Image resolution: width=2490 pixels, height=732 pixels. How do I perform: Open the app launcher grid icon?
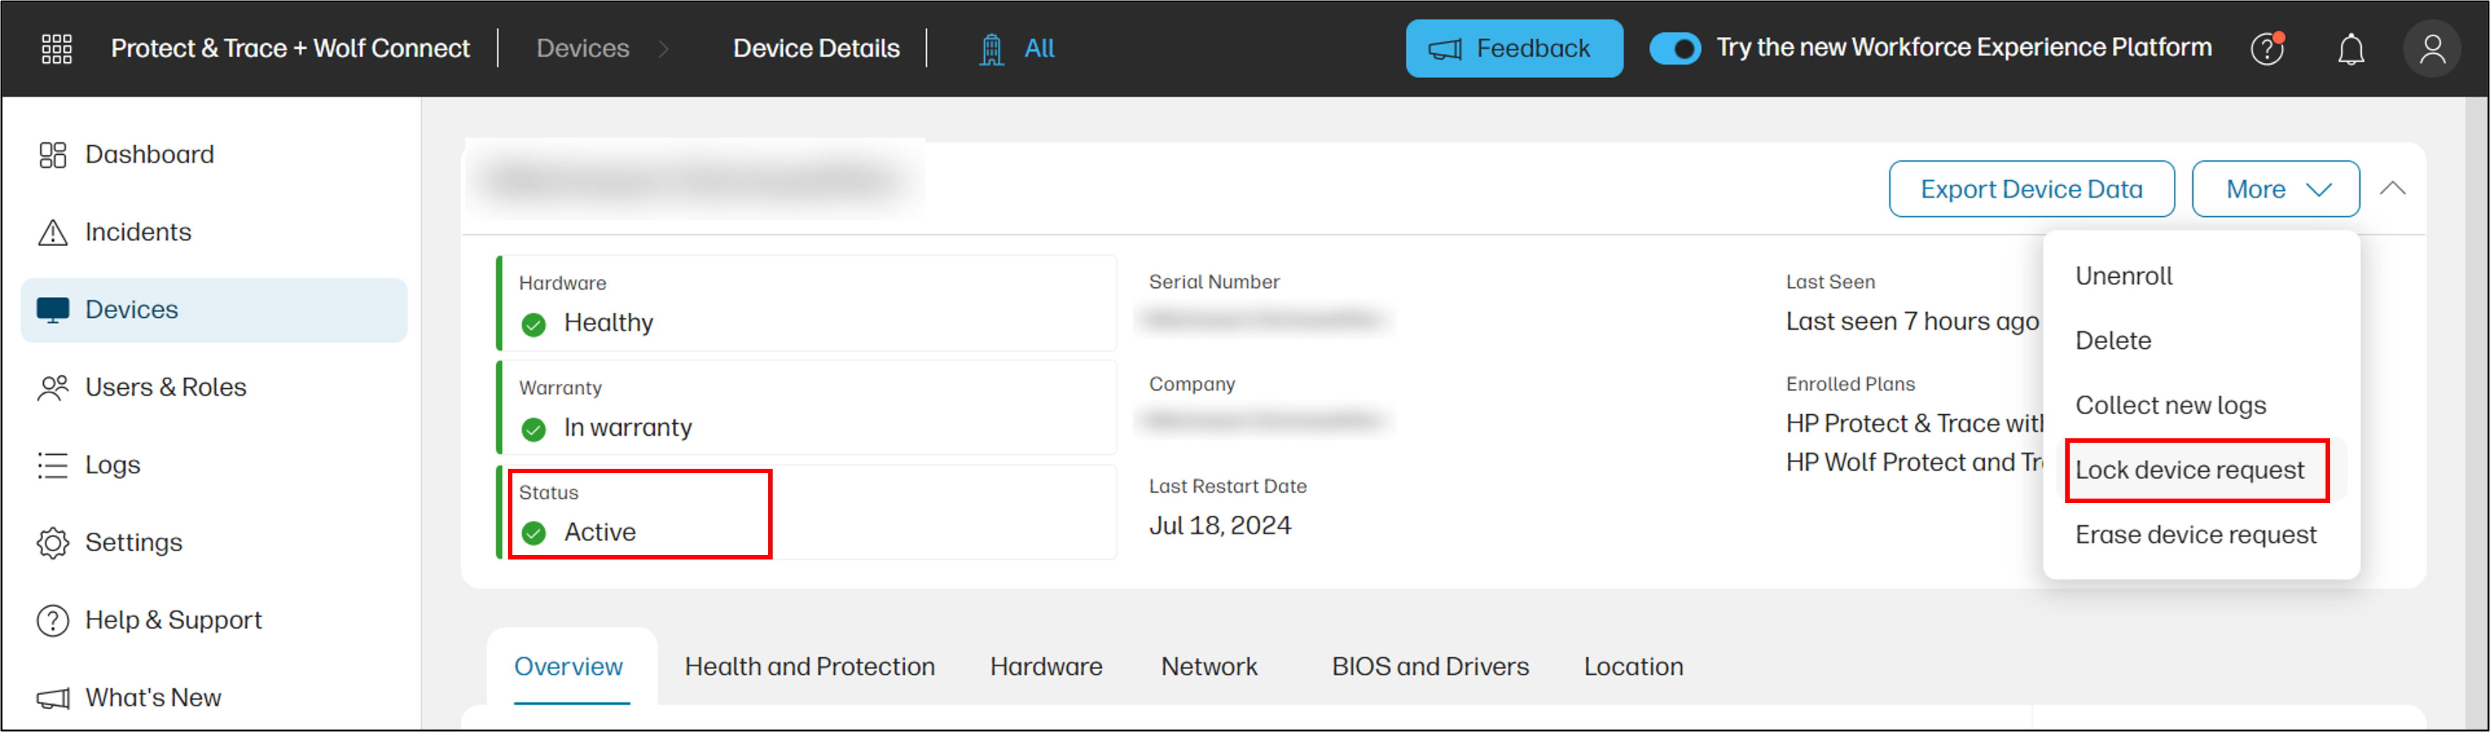56,48
